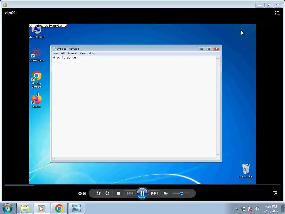Open the clock showing 4:26 PM

(271, 209)
